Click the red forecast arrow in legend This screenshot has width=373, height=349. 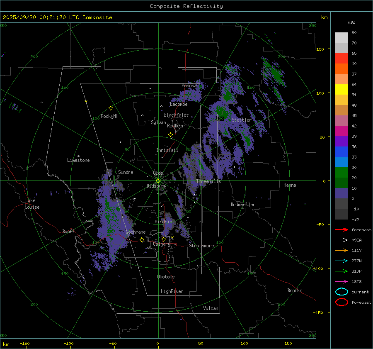(x=342, y=229)
